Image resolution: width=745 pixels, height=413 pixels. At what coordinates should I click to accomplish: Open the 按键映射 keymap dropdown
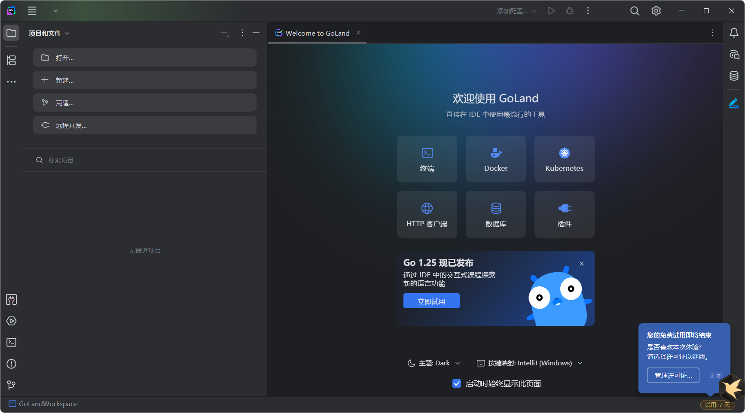point(530,363)
